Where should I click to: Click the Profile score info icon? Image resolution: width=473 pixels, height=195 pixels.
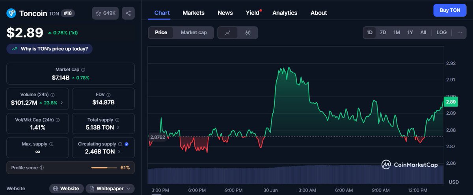click(x=42, y=168)
